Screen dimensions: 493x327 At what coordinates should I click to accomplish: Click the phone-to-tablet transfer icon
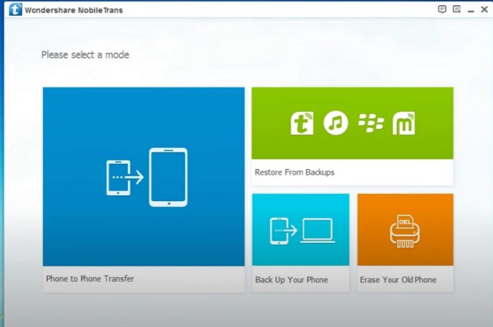pos(144,177)
